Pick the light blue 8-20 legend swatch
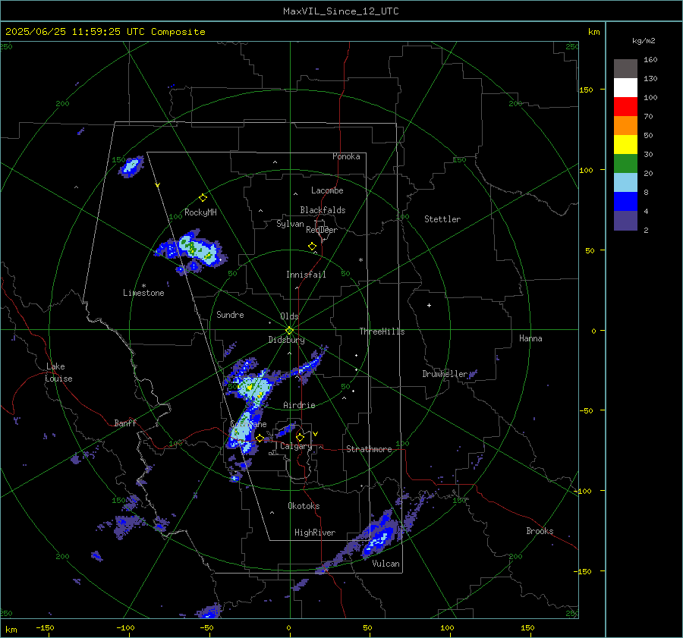The image size is (683, 638). click(625, 183)
